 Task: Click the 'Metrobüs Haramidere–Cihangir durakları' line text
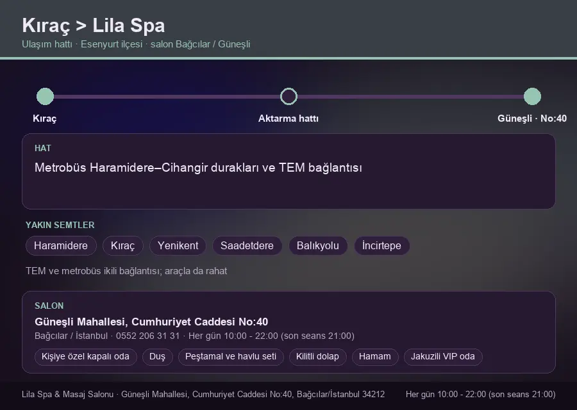pos(147,168)
